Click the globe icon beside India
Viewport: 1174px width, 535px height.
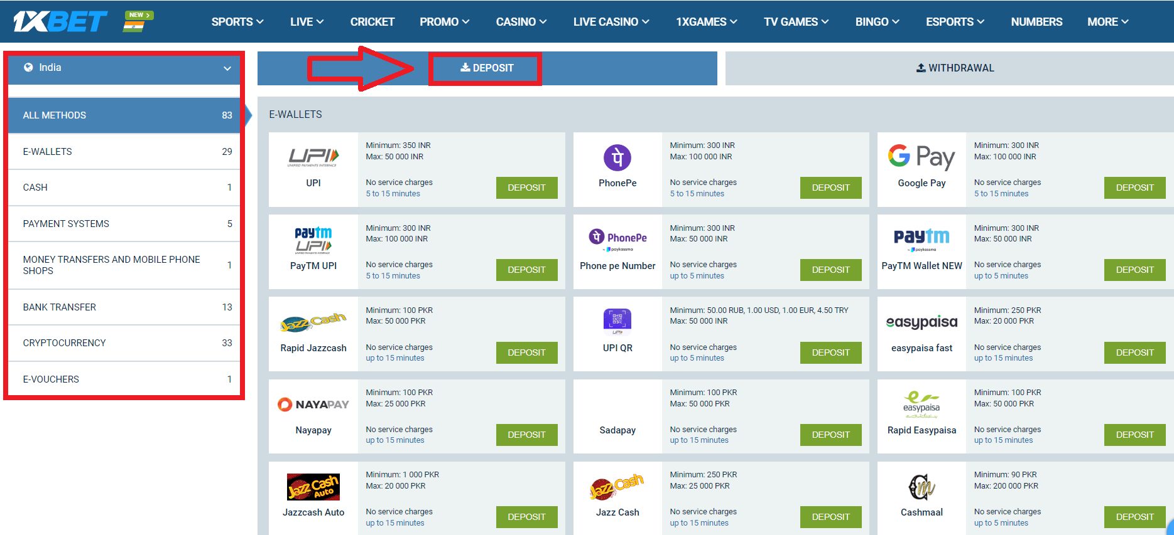click(x=28, y=67)
